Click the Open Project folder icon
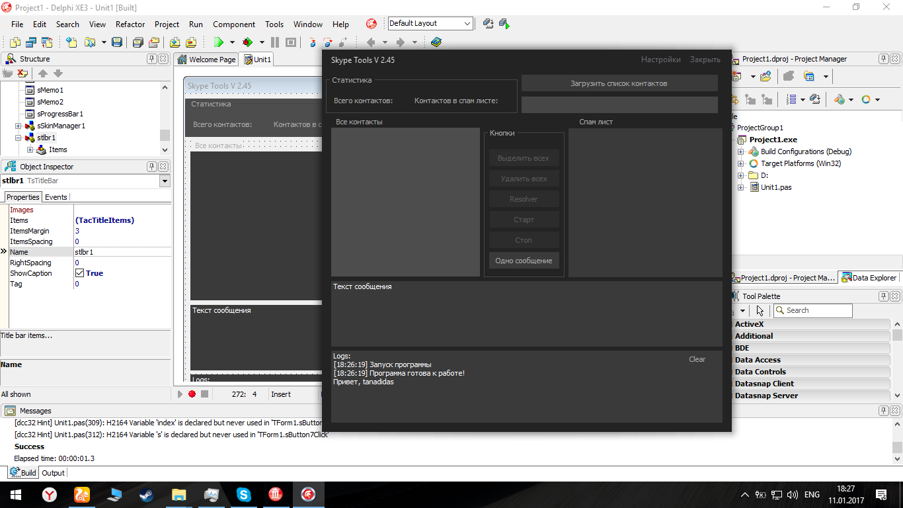This screenshot has height=508, width=903. (153, 42)
